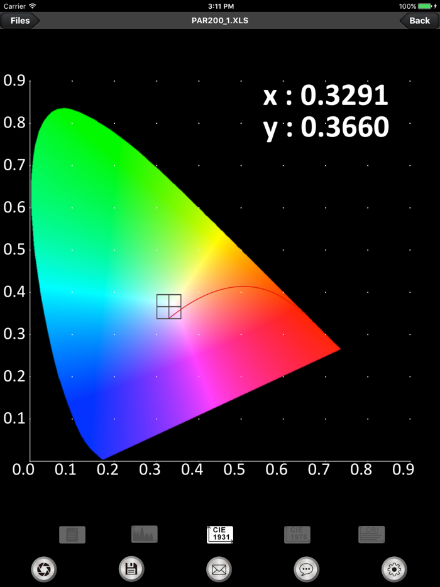The width and height of the screenshot is (440, 587).
Task: Click the 0.9 label on the y-axis
Action: 14,80
